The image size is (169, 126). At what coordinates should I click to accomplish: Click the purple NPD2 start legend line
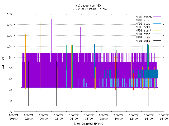[x=157, y=17]
